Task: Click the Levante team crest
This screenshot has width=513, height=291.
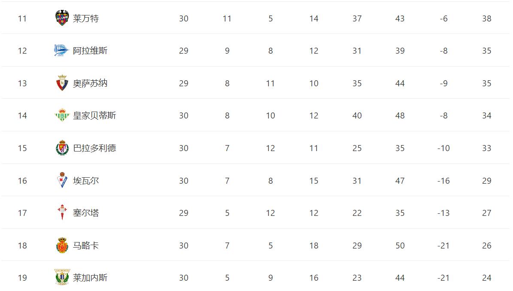Action: coord(62,18)
